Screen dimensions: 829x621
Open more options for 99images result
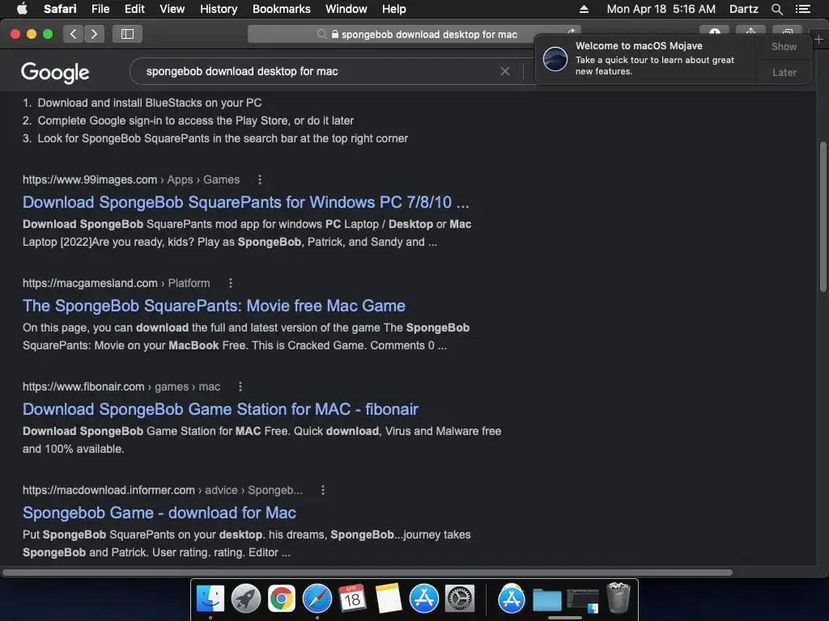(260, 180)
